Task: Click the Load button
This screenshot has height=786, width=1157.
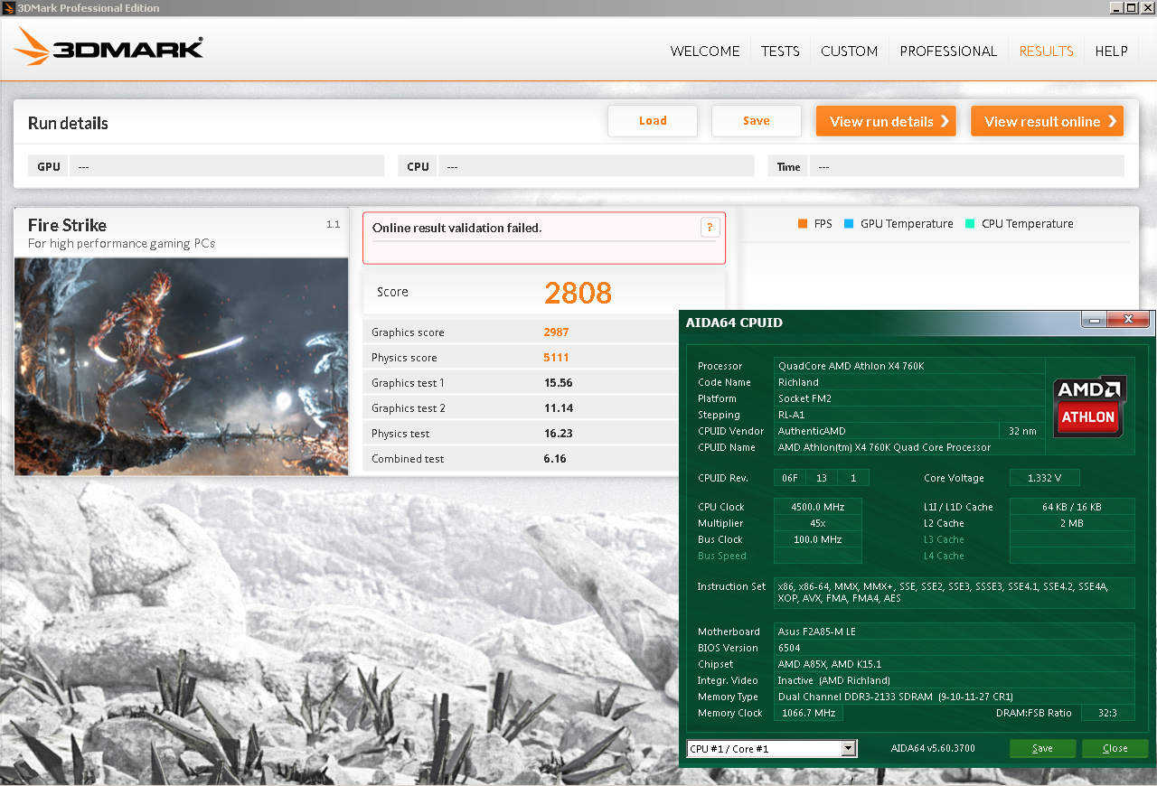Action: point(653,121)
